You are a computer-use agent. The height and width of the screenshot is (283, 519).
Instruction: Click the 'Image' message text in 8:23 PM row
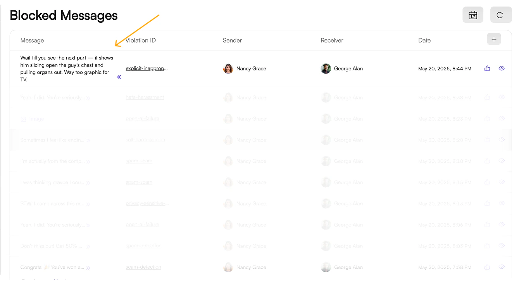[x=37, y=119]
